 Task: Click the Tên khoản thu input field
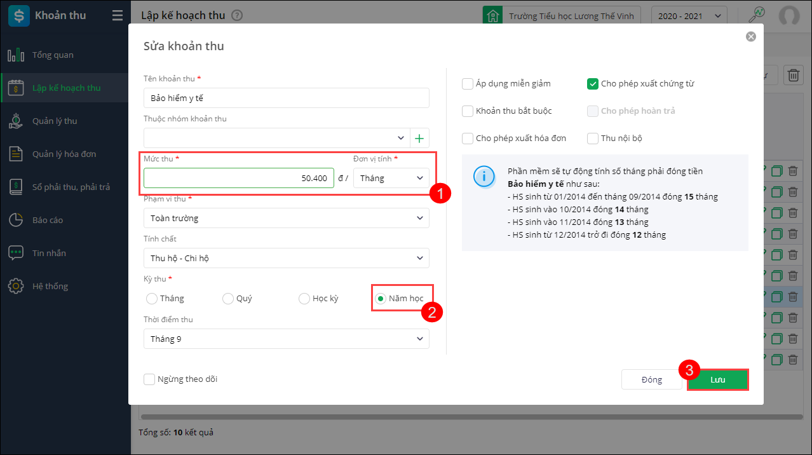286,98
